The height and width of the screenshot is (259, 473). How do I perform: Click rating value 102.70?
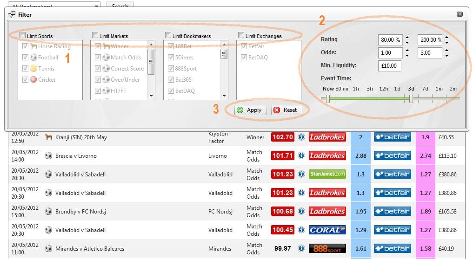click(x=283, y=137)
